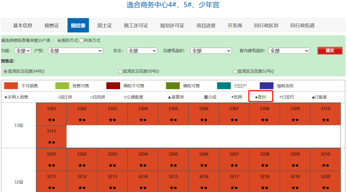Open the 套内建筑面积 dropdown
Viewport: 347px width, 192px height.
(x=289, y=51)
